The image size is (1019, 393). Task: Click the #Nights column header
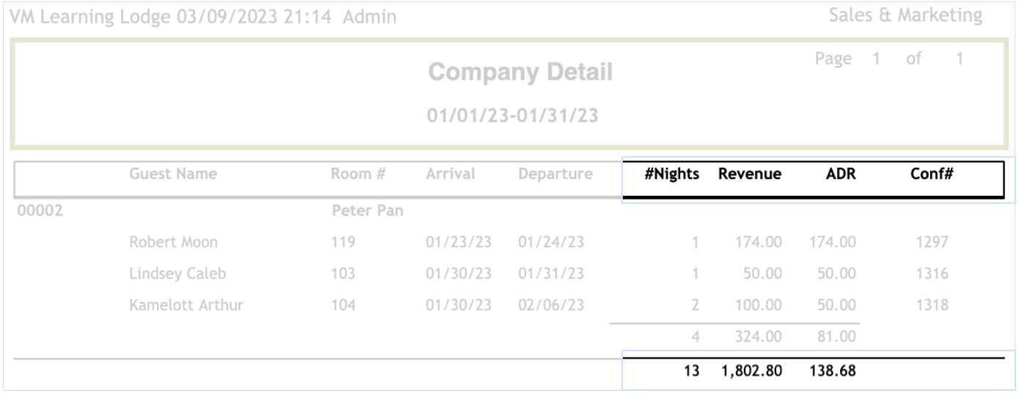pos(671,175)
